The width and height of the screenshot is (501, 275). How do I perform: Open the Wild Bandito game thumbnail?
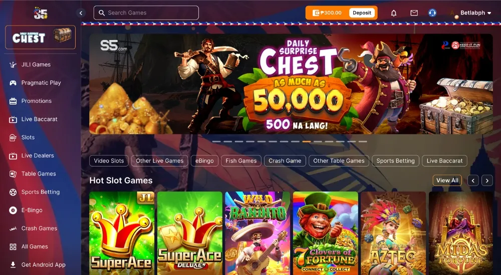[258, 233]
